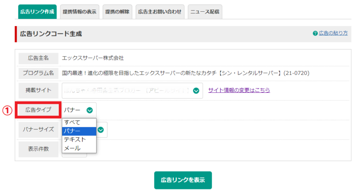
Task: Follow the サイト情報の変更はこちら link
Action: tap(239, 90)
